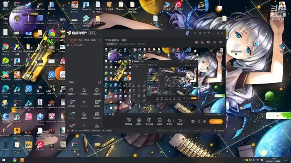This screenshot has height=163, width=291.
Task: Expand microphone options arrow
Action: pyautogui.click(x=174, y=121)
